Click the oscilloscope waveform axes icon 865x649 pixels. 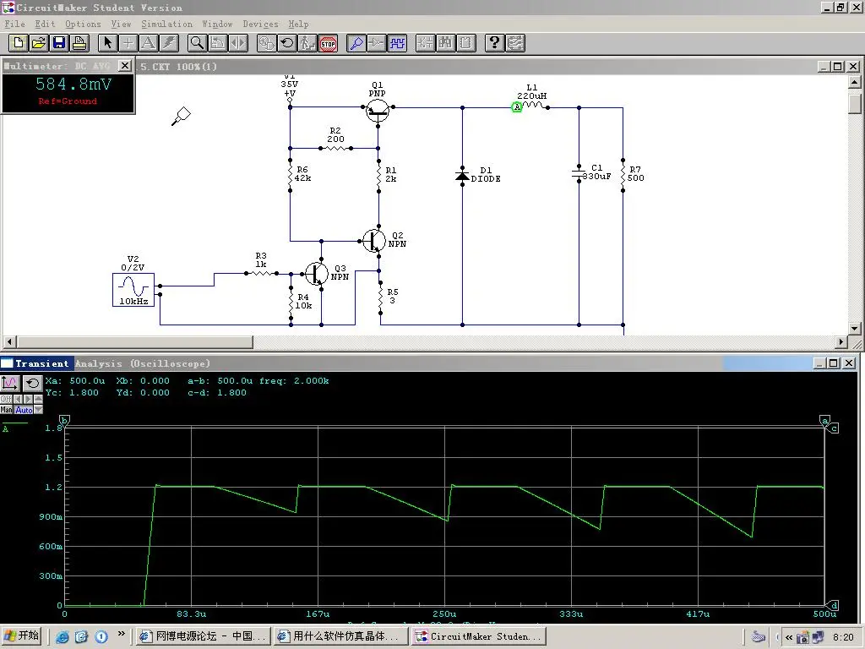click(10, 383)
